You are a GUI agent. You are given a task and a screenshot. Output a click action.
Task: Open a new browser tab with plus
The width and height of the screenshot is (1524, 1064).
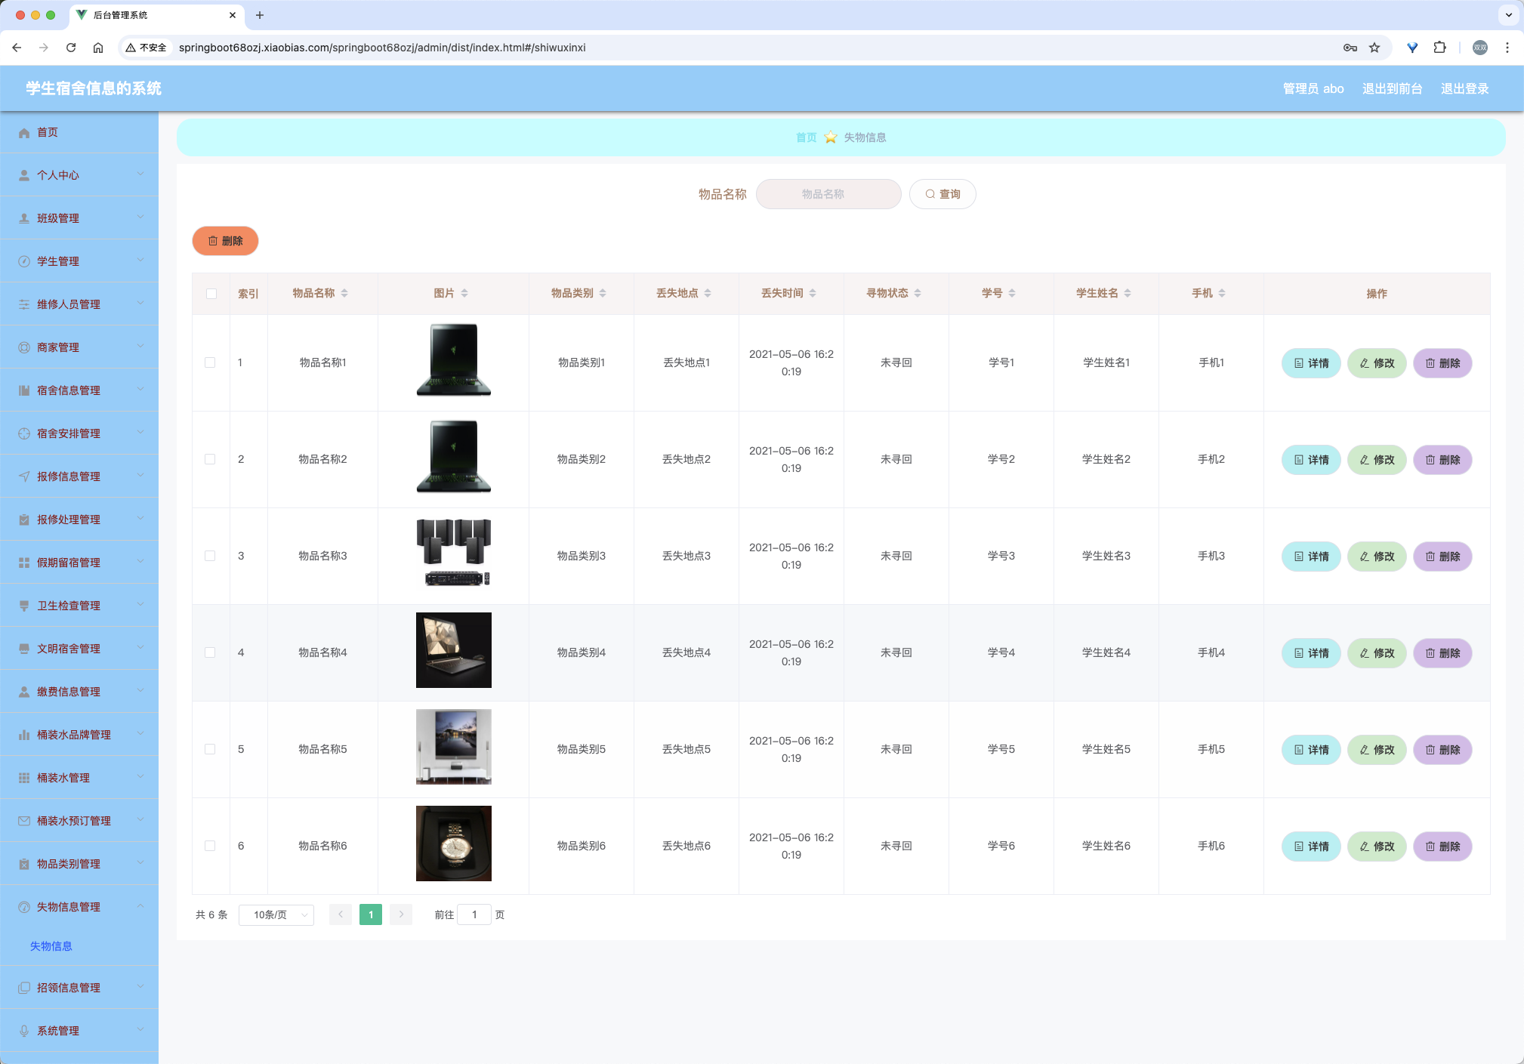coord(260,15)
